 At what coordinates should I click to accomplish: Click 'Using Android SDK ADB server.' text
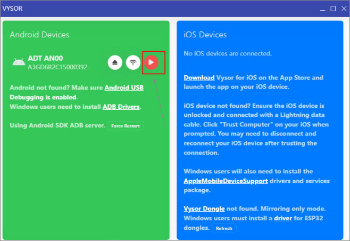tap(57, 125)
